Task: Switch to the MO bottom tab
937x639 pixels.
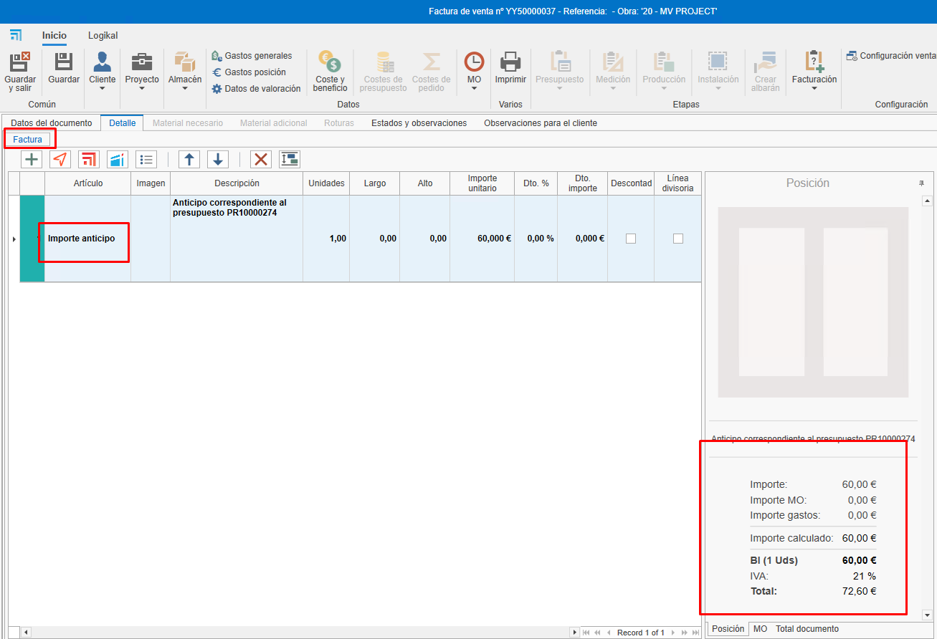Action: point(761,629)
